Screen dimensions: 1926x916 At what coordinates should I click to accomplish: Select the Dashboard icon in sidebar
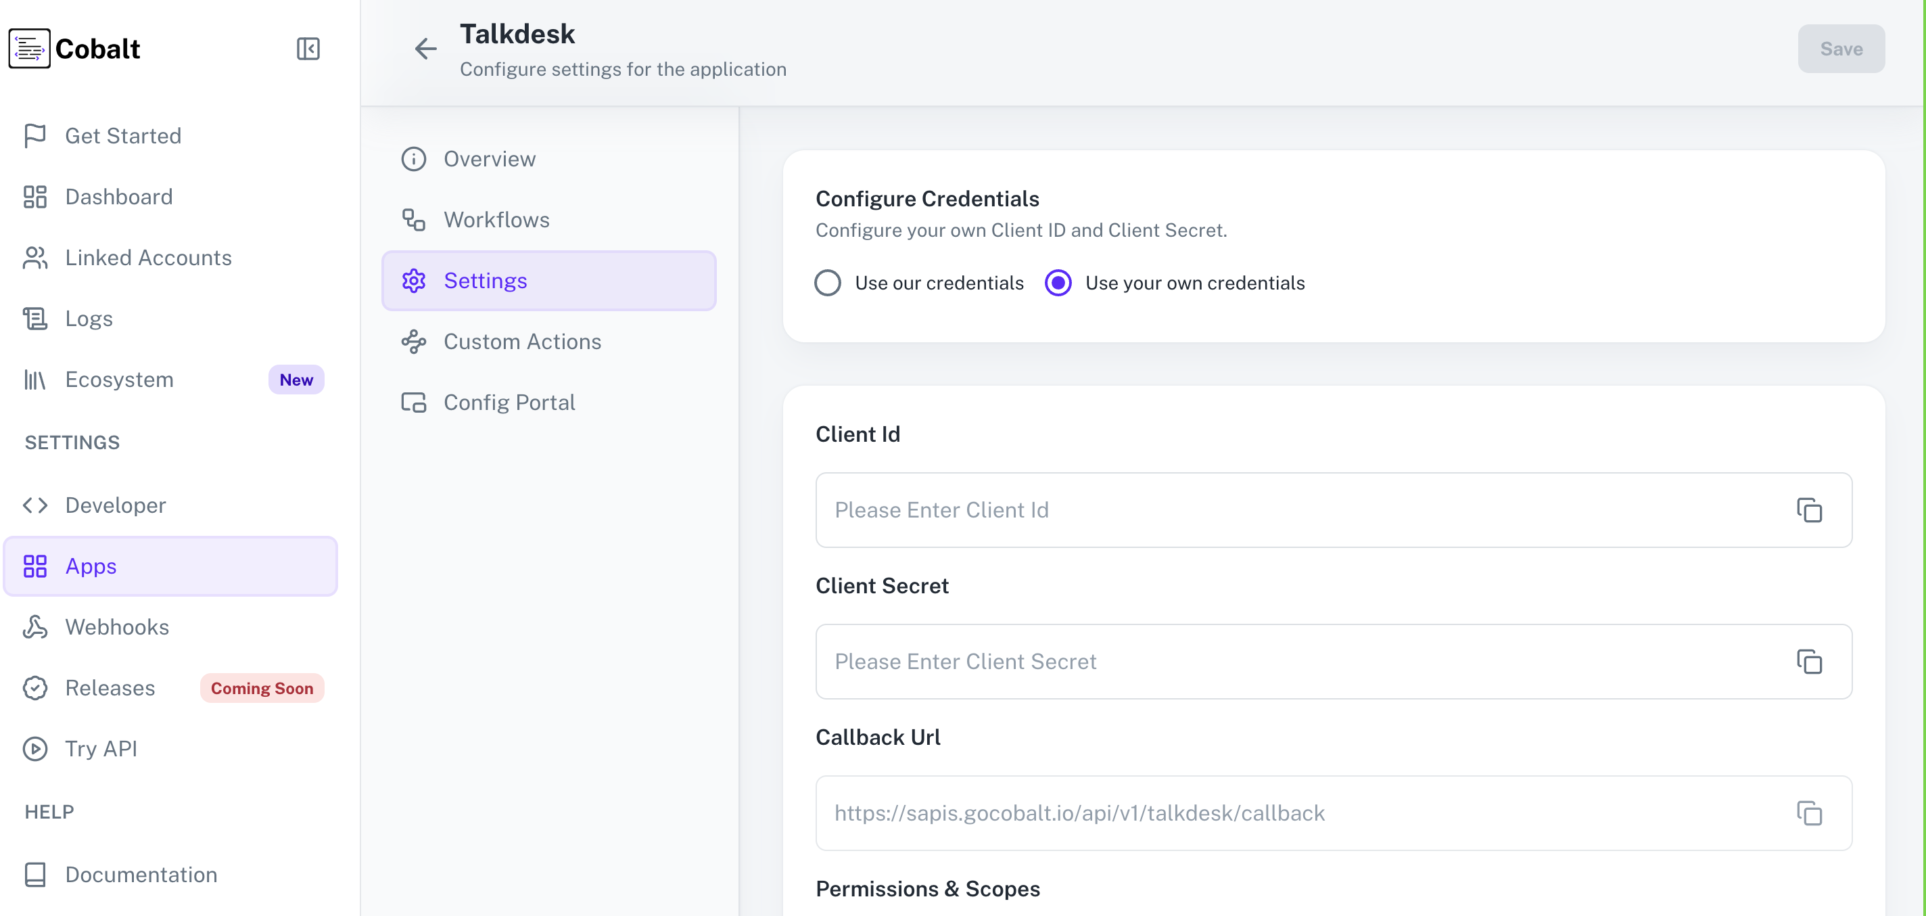tap(34, 197)
